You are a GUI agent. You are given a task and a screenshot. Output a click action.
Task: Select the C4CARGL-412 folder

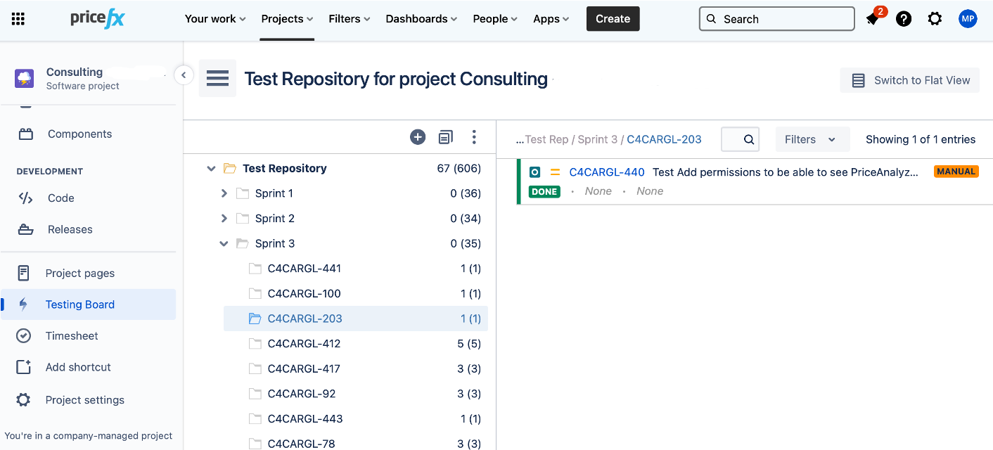(x=304, y=344)
